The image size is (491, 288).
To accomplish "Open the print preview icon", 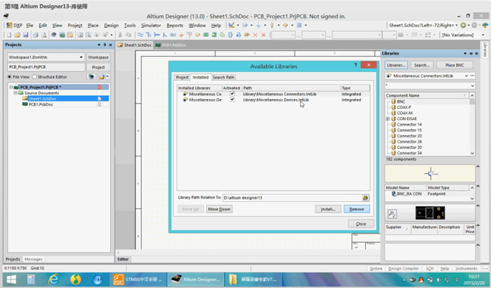I will [44, 35].
